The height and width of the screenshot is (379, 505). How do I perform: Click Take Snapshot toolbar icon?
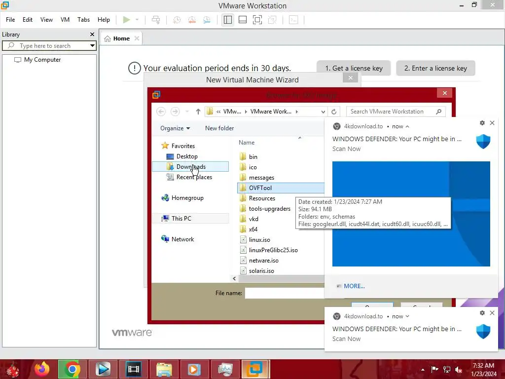(177, 20)
